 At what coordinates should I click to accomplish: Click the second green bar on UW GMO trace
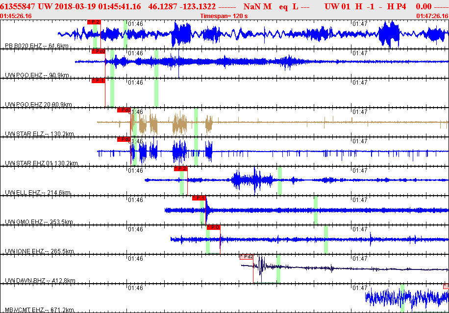[316, 210]
